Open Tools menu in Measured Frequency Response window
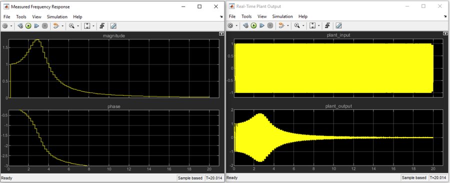Image resolution: width=450 pixels, height=183 pixels. pos(21,16)
